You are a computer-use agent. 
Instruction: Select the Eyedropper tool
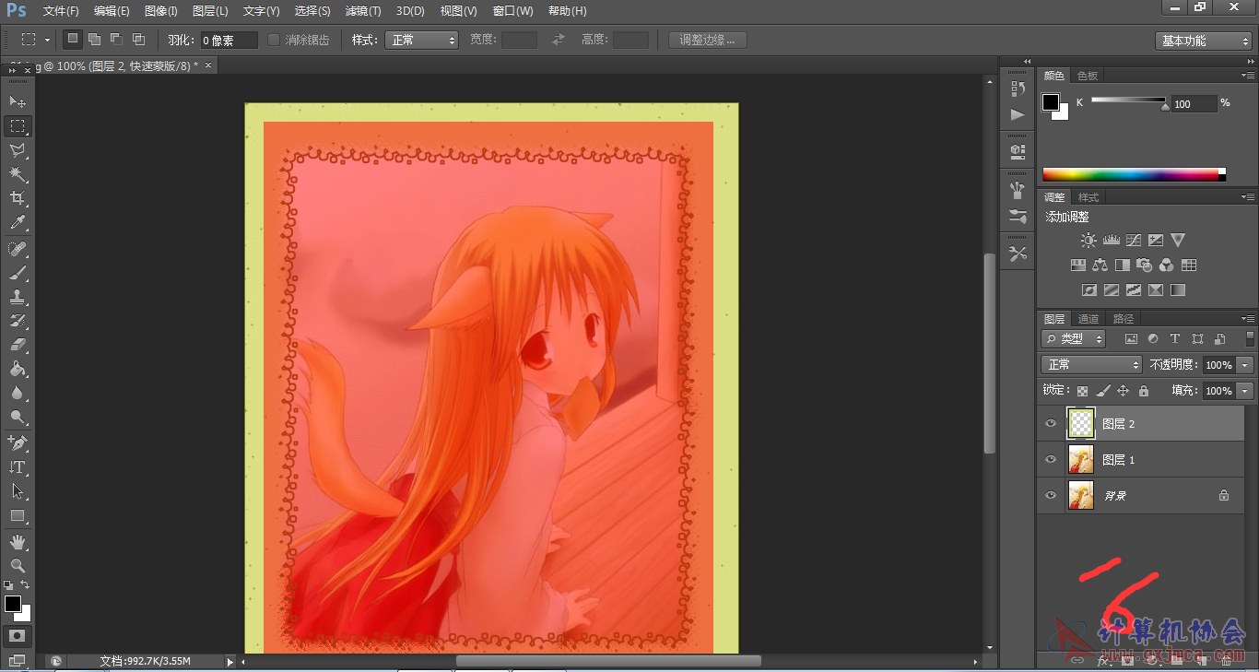[x=18, y=223]
